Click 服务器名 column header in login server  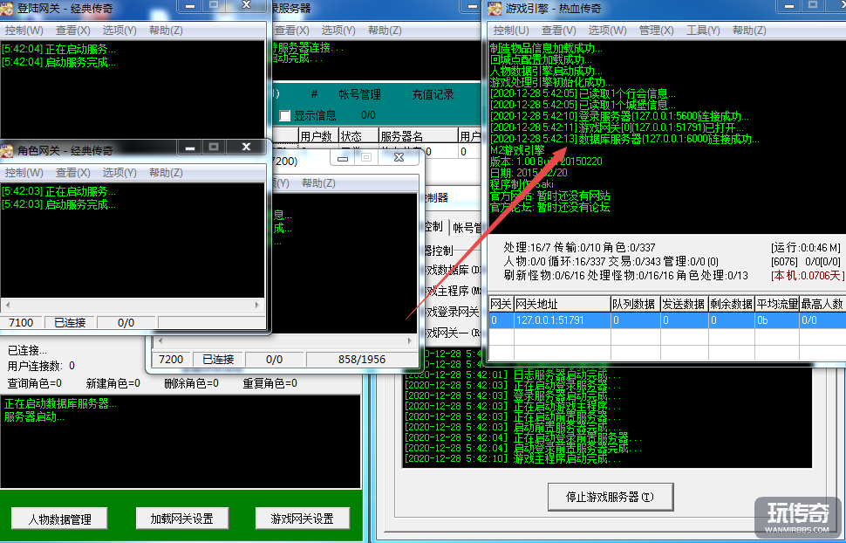418,135
